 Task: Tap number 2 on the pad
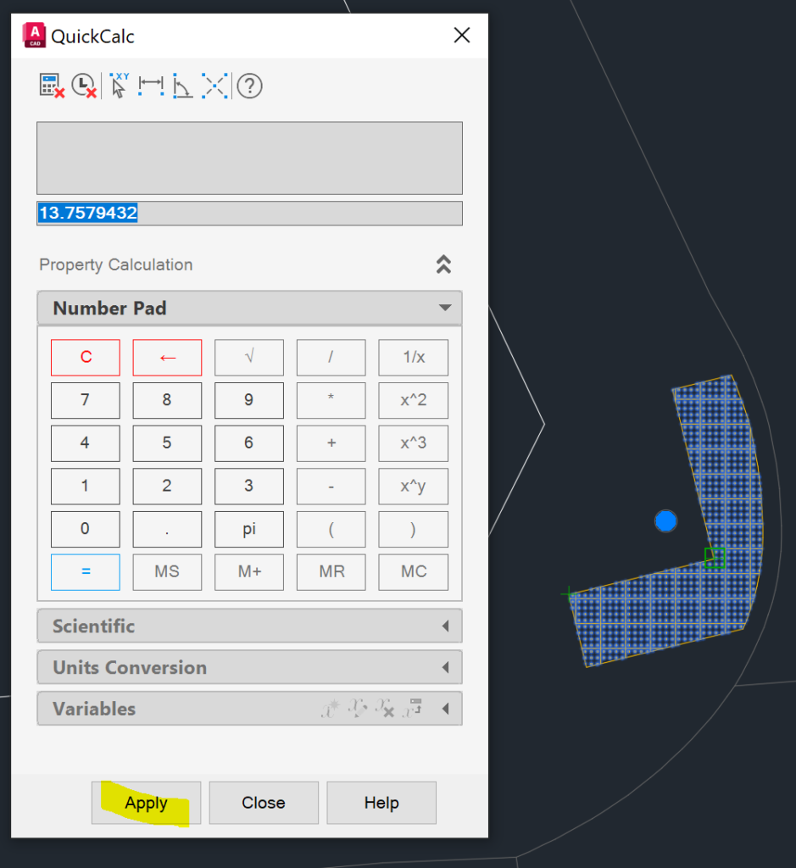[x=167, y=486]
